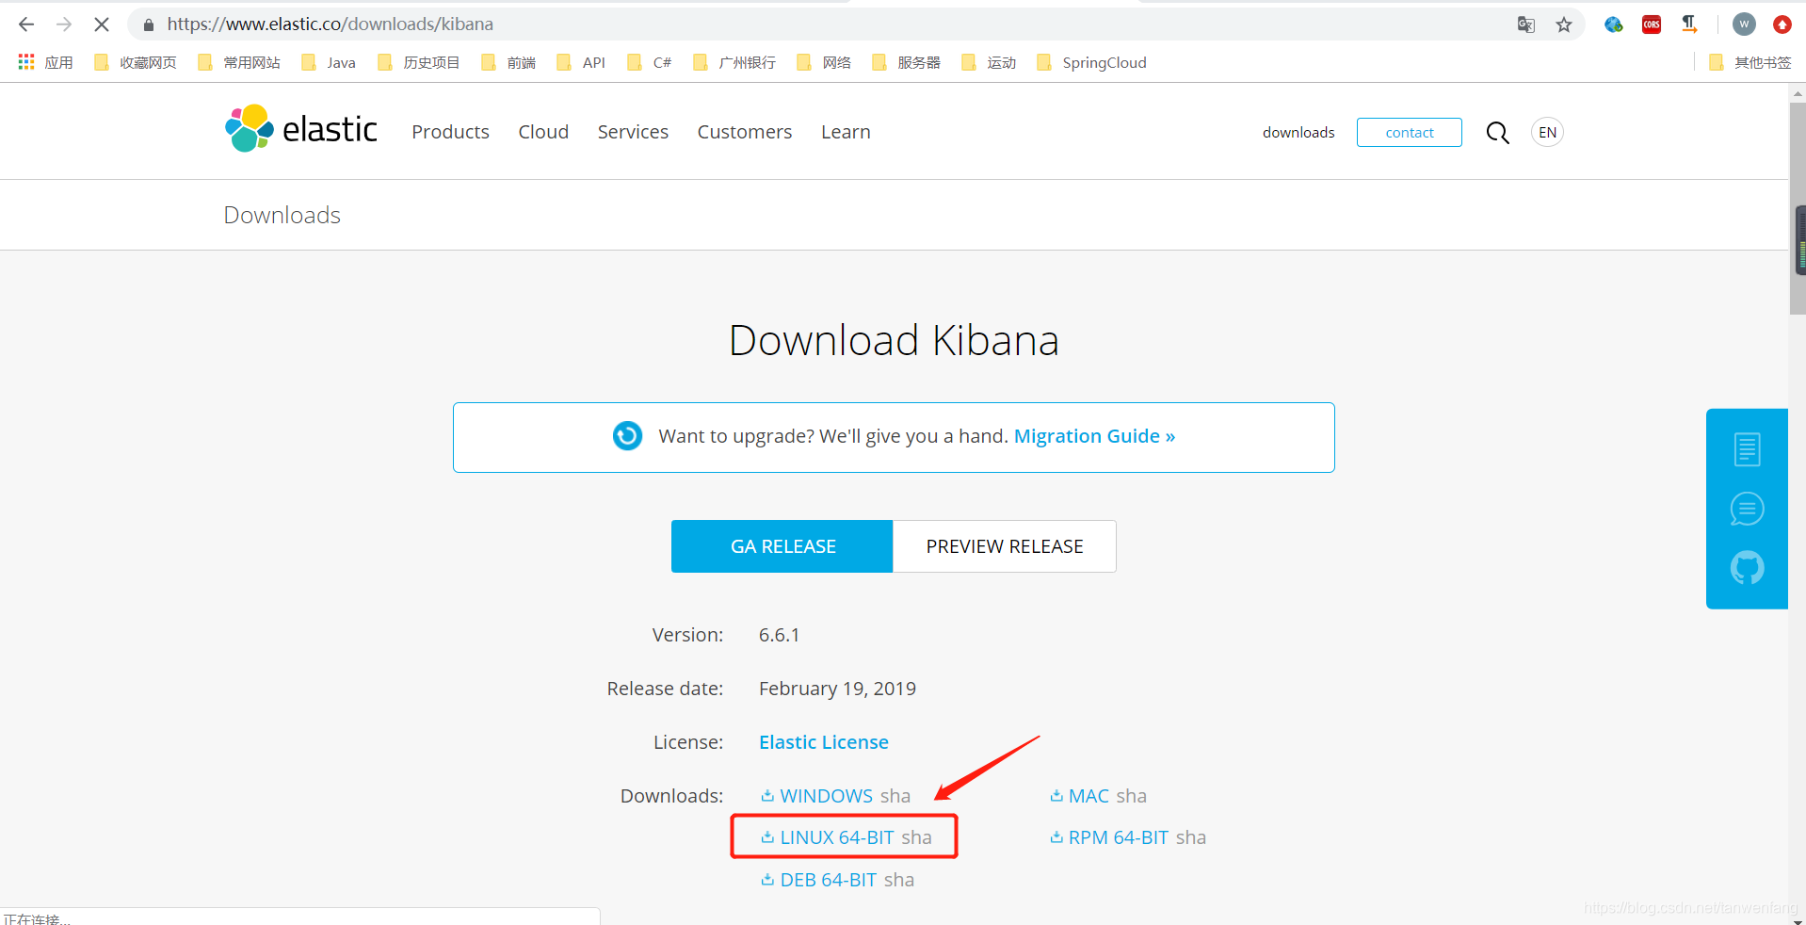1806x925 pixels.
Task: Switch to PREVIEW RELEASE tab
Action: [1005, 546]
